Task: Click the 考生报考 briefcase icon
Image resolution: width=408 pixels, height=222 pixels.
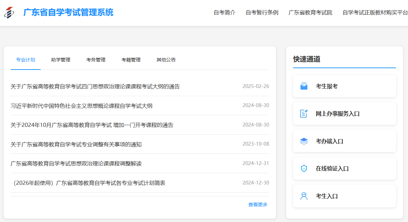Action: [x=304, y=86]
